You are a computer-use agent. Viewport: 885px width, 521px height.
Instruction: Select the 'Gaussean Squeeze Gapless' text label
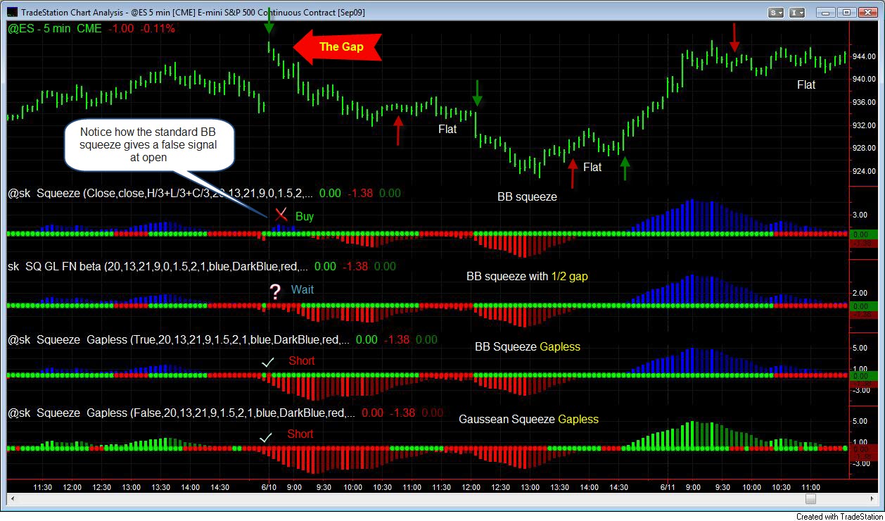pos(528,420)
